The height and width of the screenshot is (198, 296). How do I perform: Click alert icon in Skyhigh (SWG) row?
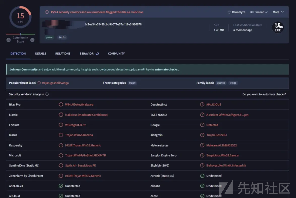pos(202,165)
